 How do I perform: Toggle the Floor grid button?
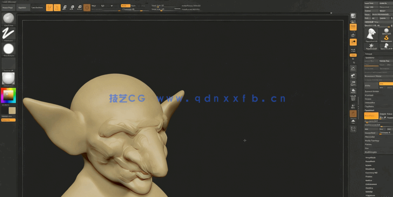[353, 35]
